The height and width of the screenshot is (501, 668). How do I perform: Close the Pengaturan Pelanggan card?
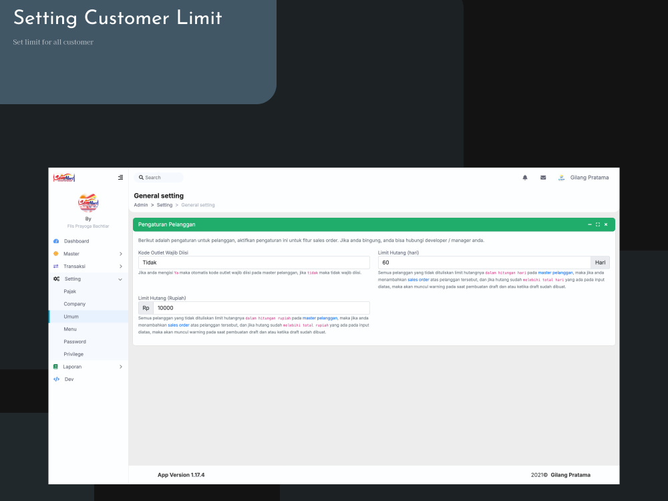click(606, 224)
